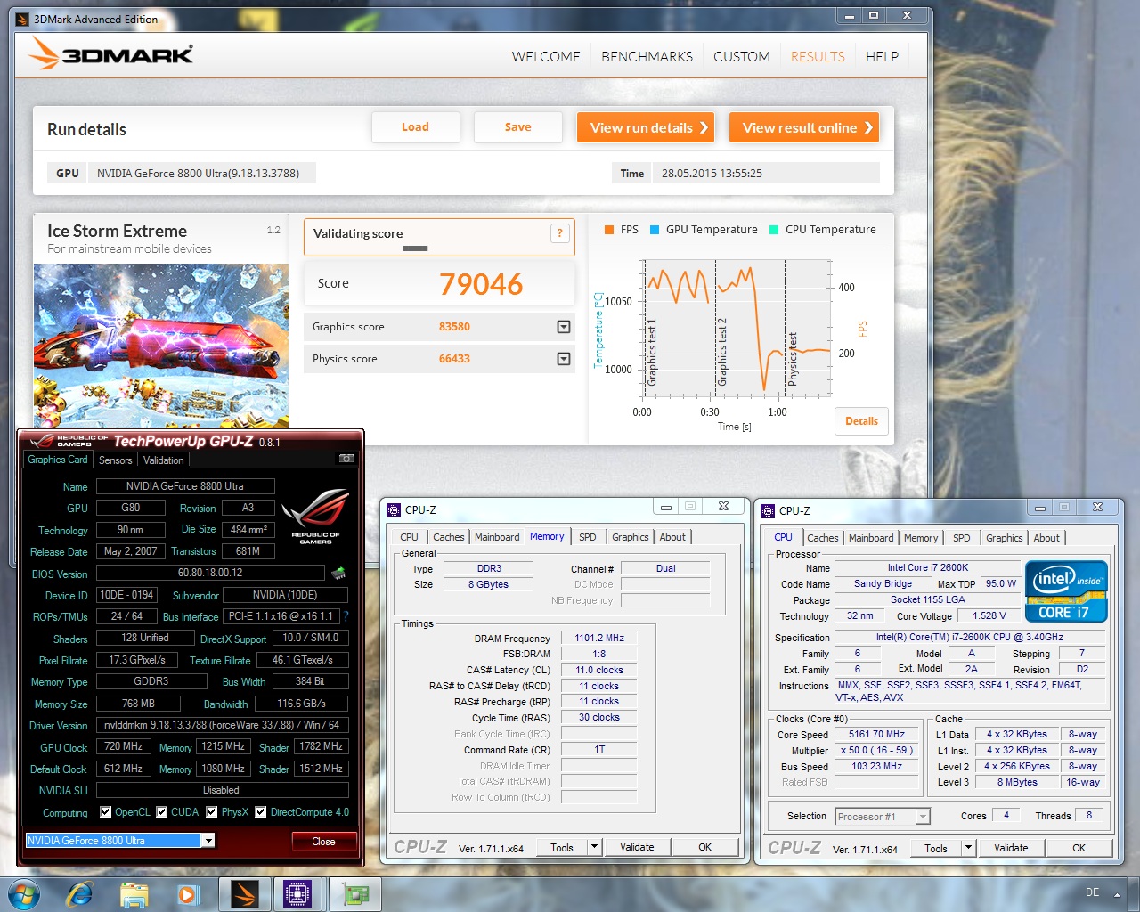Open Windows Media Player taskbar icon

(188, 894)
